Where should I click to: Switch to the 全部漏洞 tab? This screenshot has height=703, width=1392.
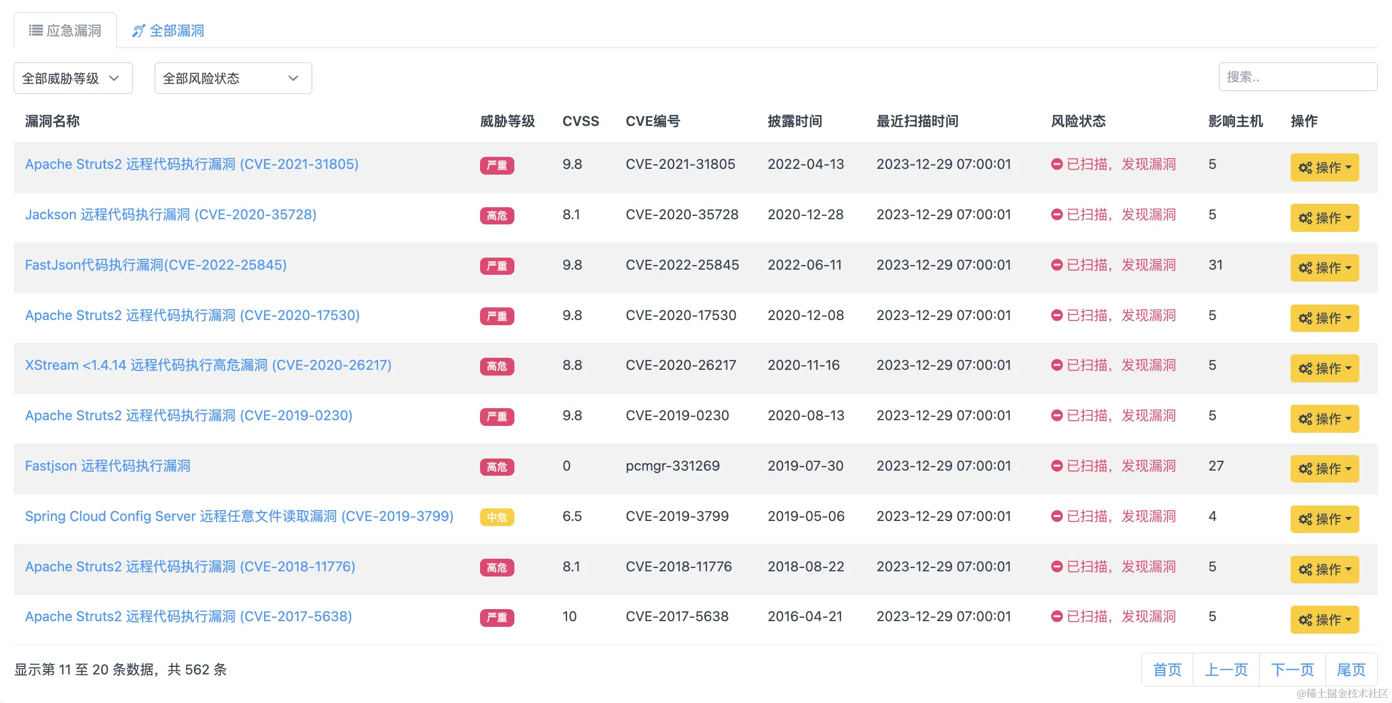point(176,31)
